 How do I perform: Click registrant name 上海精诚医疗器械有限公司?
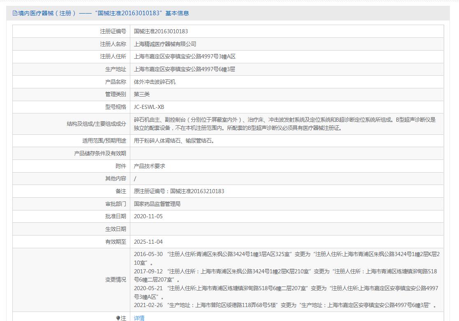(x=165, y=44)
